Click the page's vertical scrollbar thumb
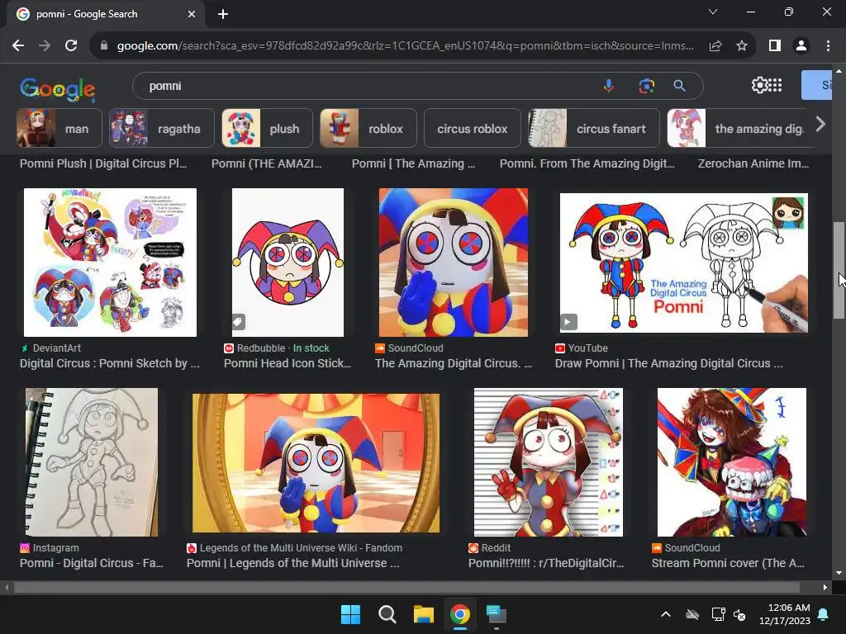846x634 pixels. pyautogui.click(x=839, y=270)
